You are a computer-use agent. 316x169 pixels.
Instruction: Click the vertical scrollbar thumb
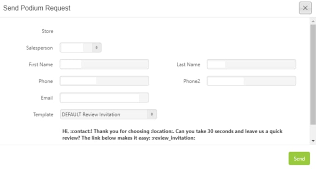click(313, 74)
